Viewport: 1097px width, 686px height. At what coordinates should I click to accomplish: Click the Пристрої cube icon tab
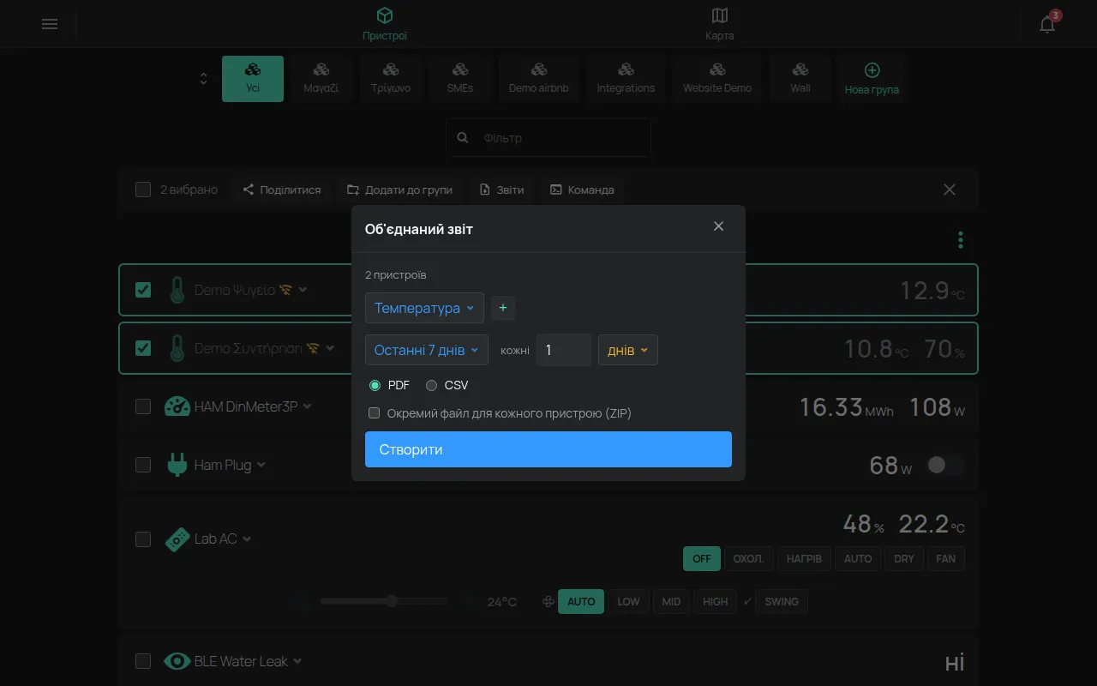tap(385, 24)
